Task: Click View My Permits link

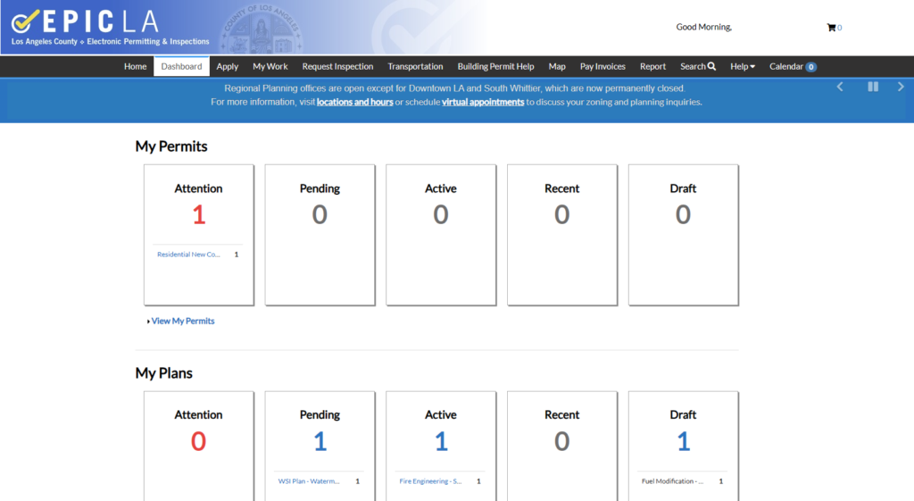Action: click(x=182, y=321)
